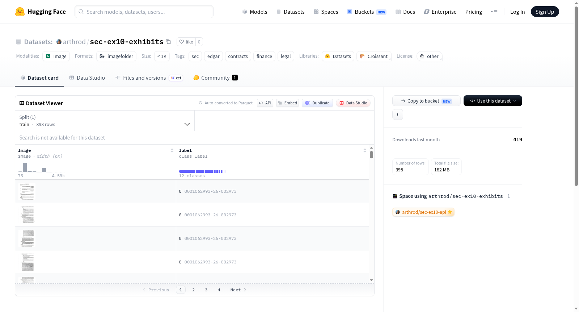Open Docs in top navigation
The width and height of the screenshot is (579, 312).
pyautogui.click(x=405, y=12)
